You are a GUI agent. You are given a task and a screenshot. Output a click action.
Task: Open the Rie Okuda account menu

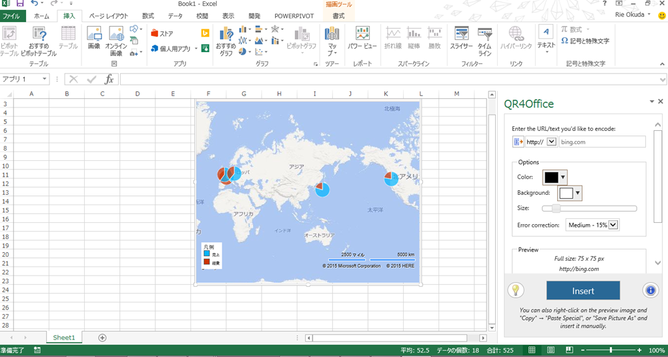[x=632, y=15]
